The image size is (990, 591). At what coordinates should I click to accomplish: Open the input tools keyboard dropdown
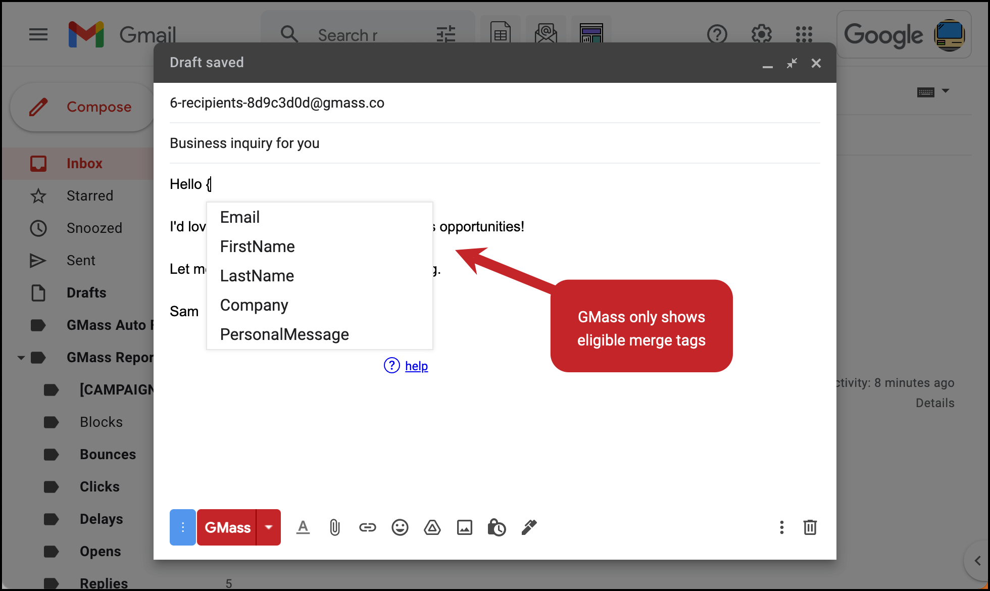coord(933,92)
